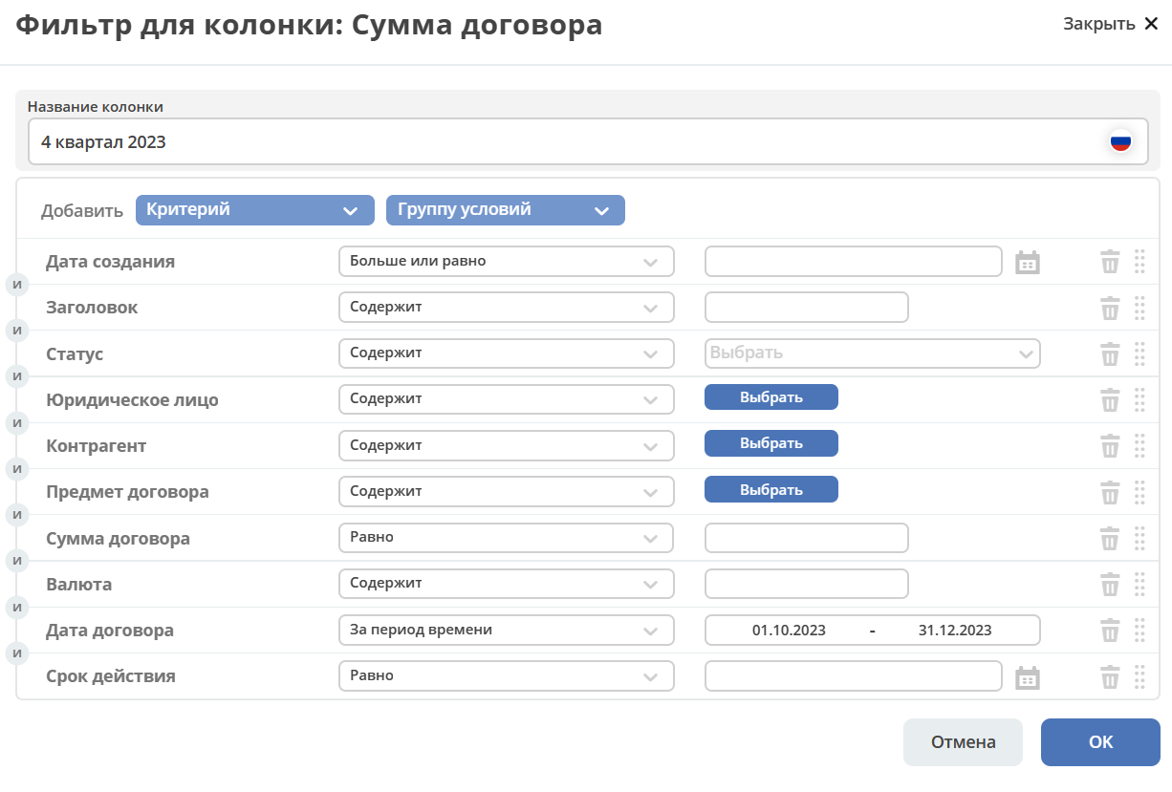Open the Выбрать value dropdown for Статус
Image resolution: width=1172 pixels, height=792 pixels.
click(873, 353)
